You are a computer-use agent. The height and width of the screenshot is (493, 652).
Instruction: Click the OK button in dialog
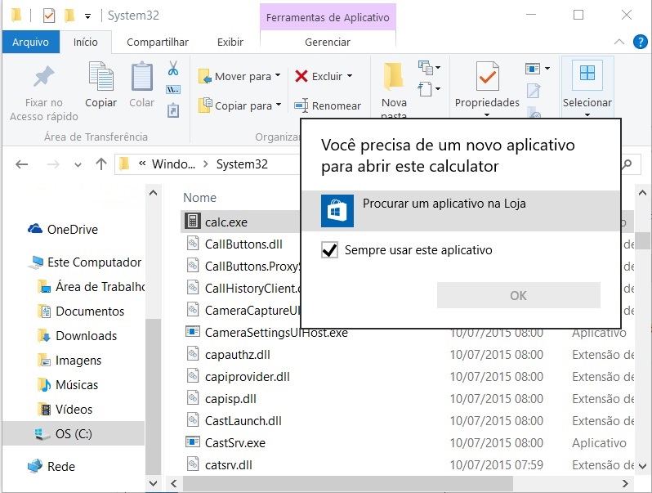(x=519, y=295)
